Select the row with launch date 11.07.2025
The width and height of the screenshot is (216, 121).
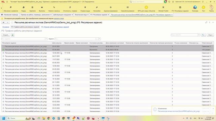coord(107,59)
